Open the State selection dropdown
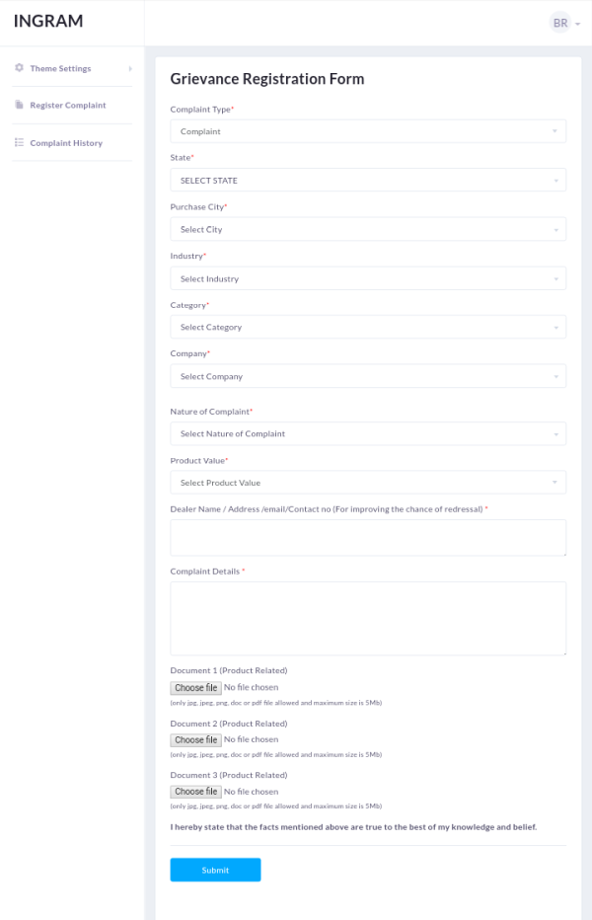This screenshot has height=920, width=592. [x=368, y=181]
